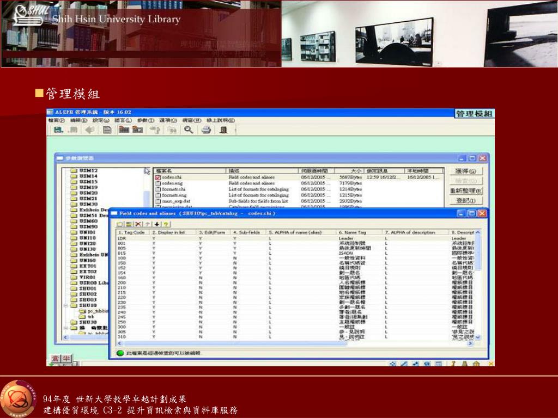558x418 pixels.
Task: Click the '6. Name Tag' column header
Action: [x=360, y=232]
